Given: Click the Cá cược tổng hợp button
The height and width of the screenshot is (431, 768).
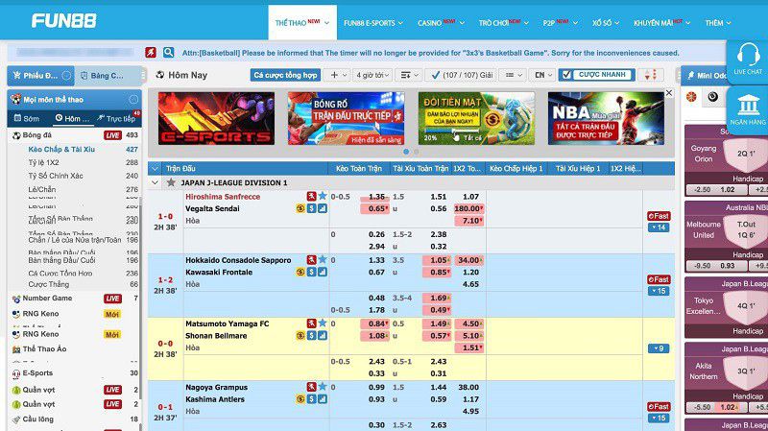Looking at the screenshot, I should tap(285, 75).
